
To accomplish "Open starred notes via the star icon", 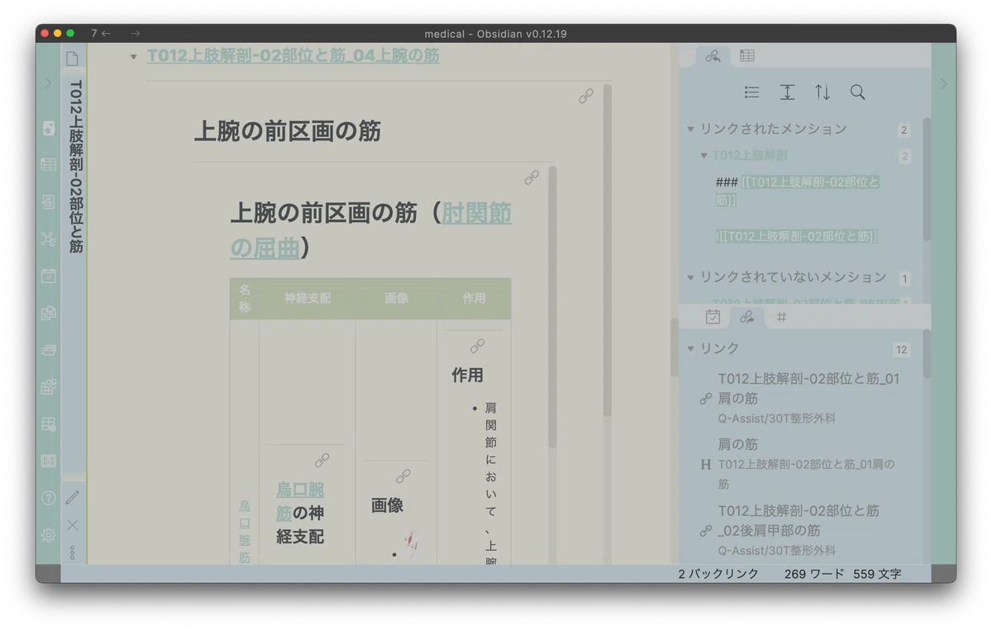I will coord(48,128).
